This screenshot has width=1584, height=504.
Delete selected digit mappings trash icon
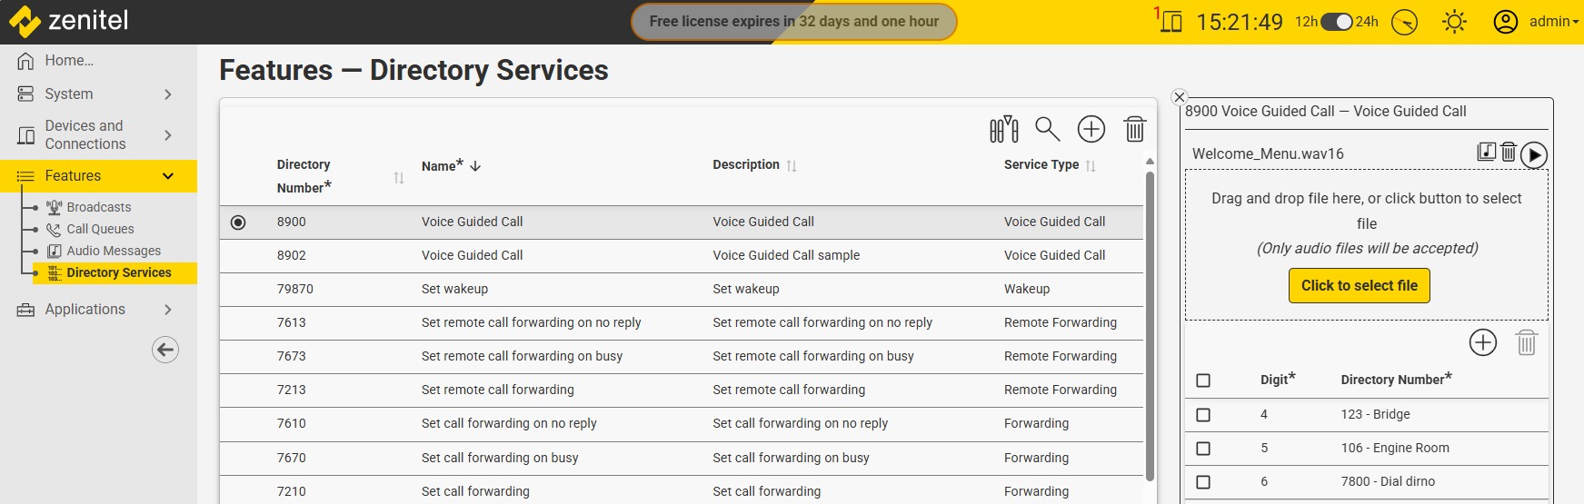pyautogui.click(x=1527, y=342)
